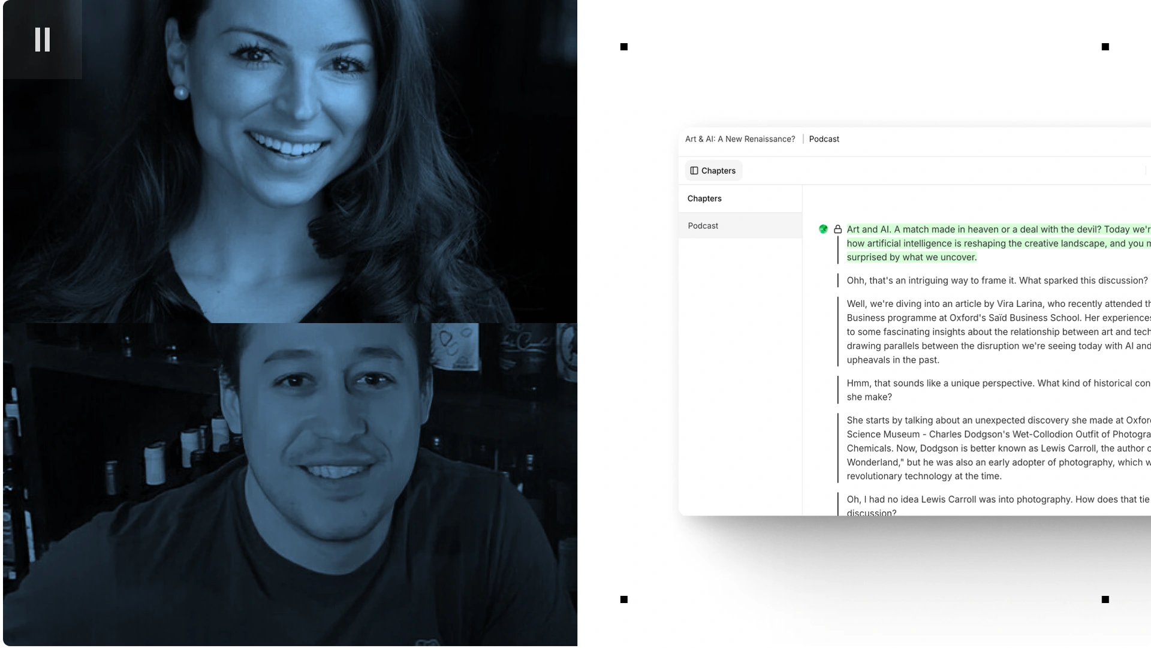Click the bottom-left black corner marker
Screen dimensions: 1151x648
click(624, 599)
